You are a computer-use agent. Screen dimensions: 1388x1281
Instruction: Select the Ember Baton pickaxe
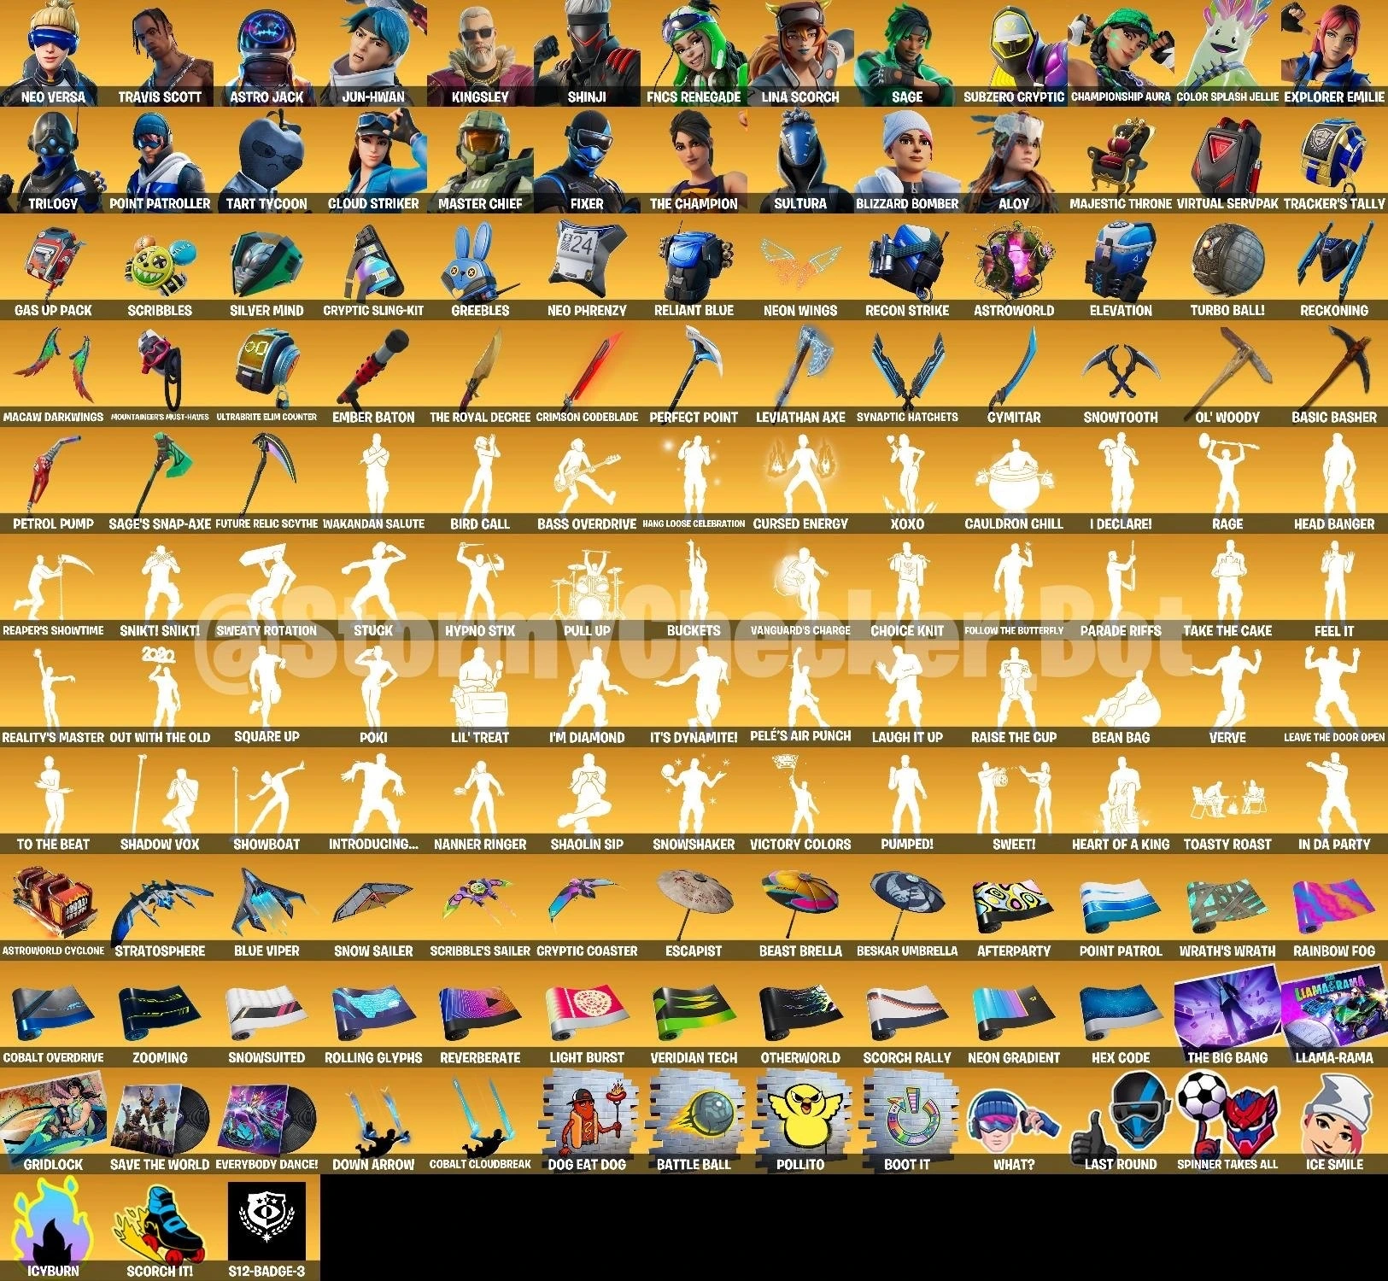click(x=373, y=373)
